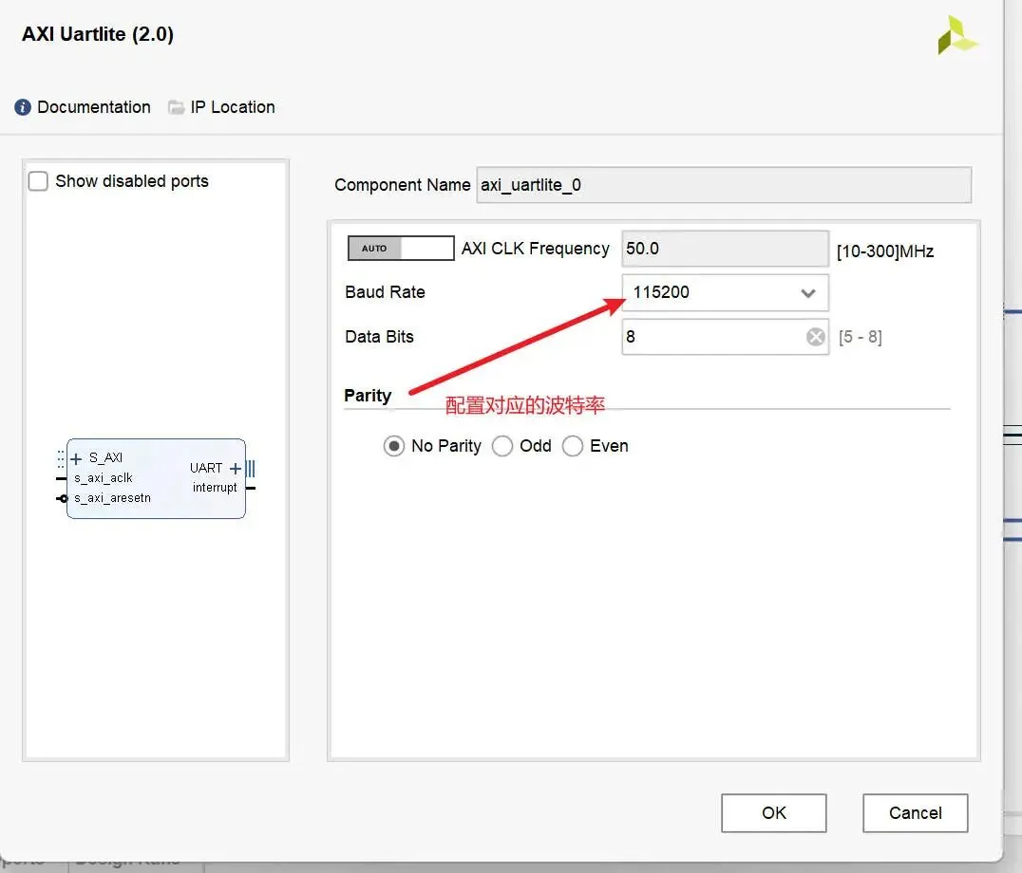
Task: Click the Baud Rate label
Action: tap(386, 292)
